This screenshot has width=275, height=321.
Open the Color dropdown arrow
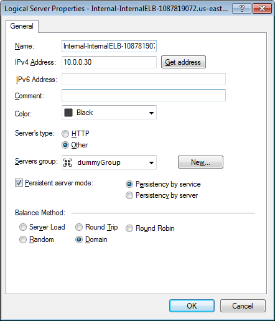151,113
